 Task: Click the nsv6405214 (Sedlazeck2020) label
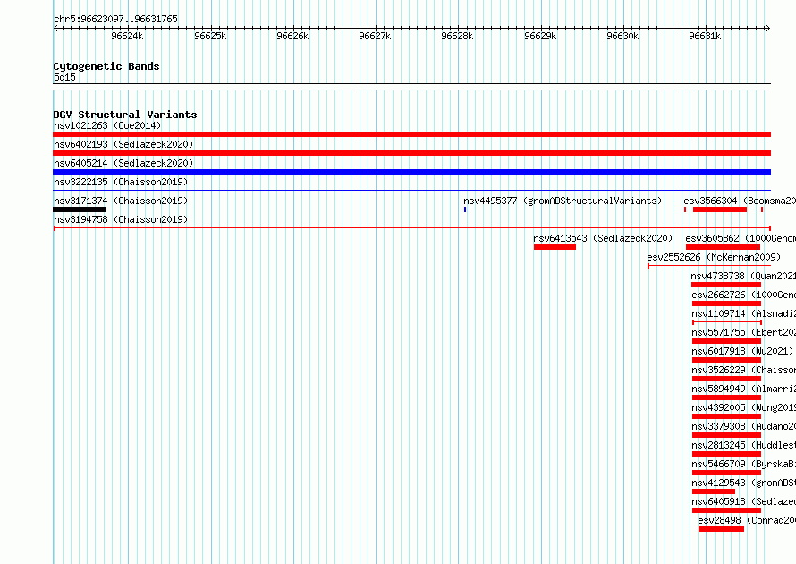pos(123,163)
